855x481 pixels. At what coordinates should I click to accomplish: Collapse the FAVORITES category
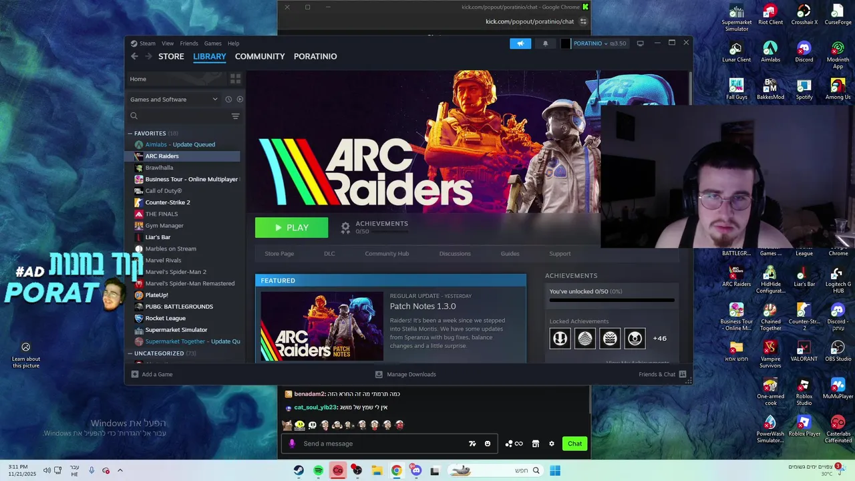(130, 134)
